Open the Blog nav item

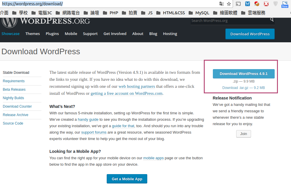pos(153,34)
